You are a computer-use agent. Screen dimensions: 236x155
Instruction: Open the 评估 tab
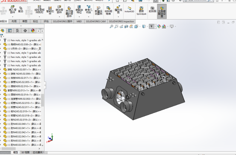tap(46, 21)
